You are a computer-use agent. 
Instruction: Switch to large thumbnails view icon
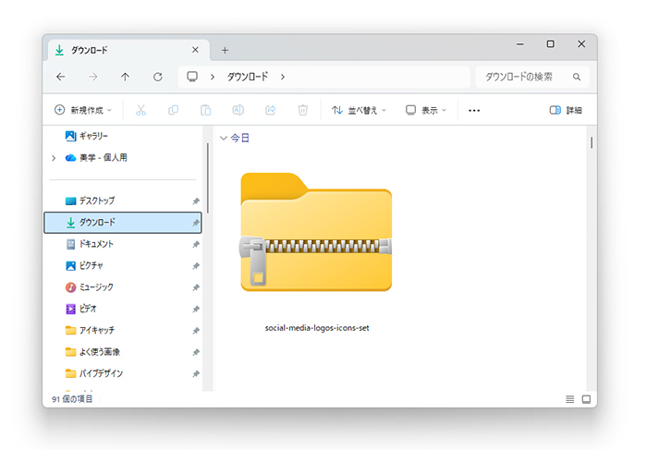click(x=586, y=399)
